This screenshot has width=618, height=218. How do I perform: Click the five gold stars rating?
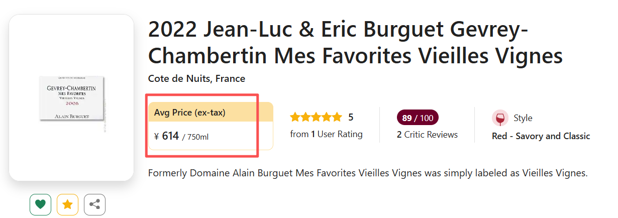tap(316, 118)
